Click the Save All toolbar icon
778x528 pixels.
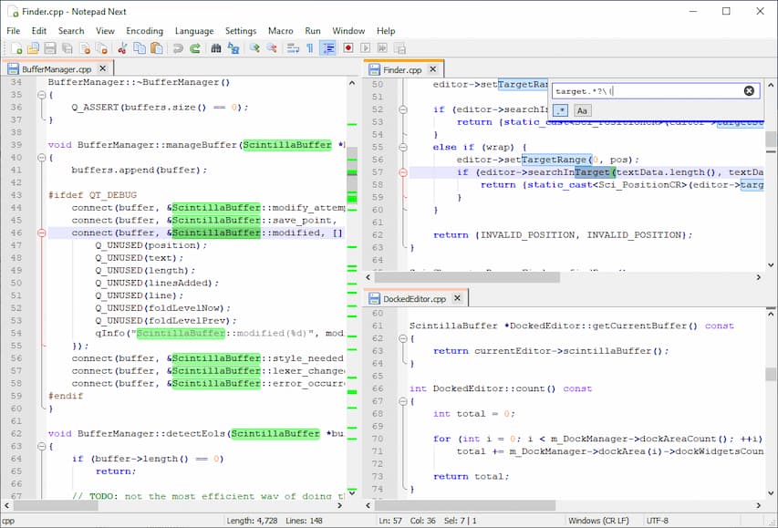tap(67, 48)
